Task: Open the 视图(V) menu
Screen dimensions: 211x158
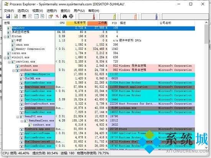Action: 38,11
